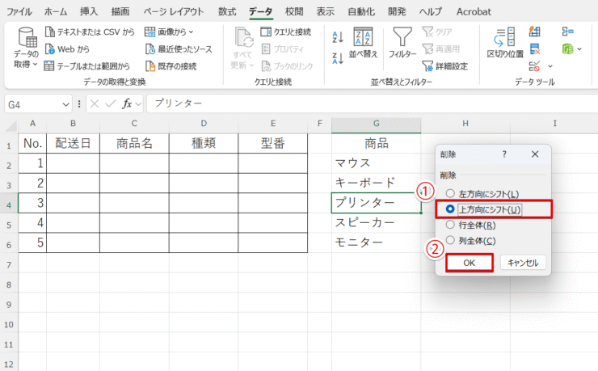Switch to the 表示 tab
The height and width of the screenshot is (371, 598).
click(x=326, y=12)
